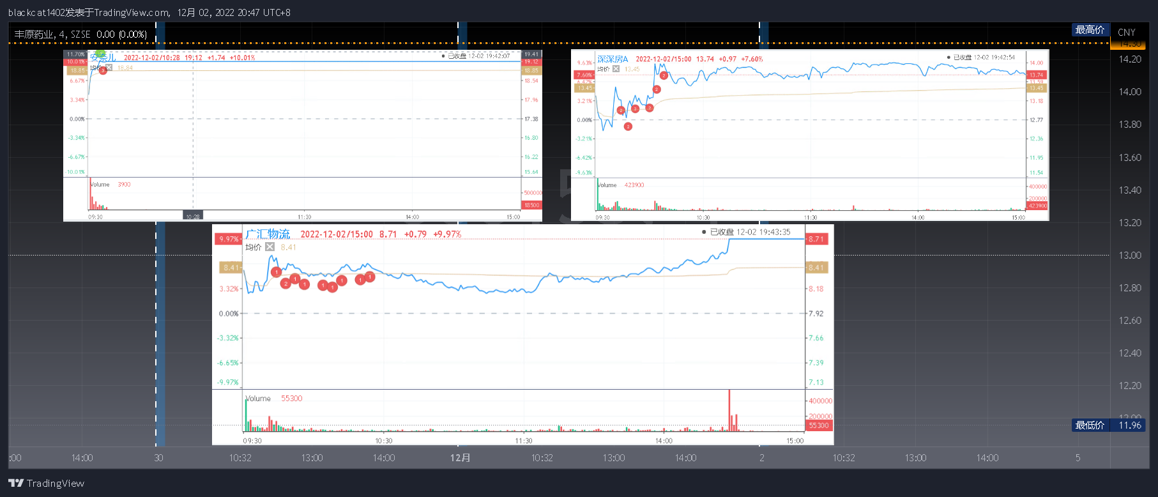Click the 最高价 label
Image resolution: width=1158 pixels, height=497 pixels.
(x=1090, y=30)
